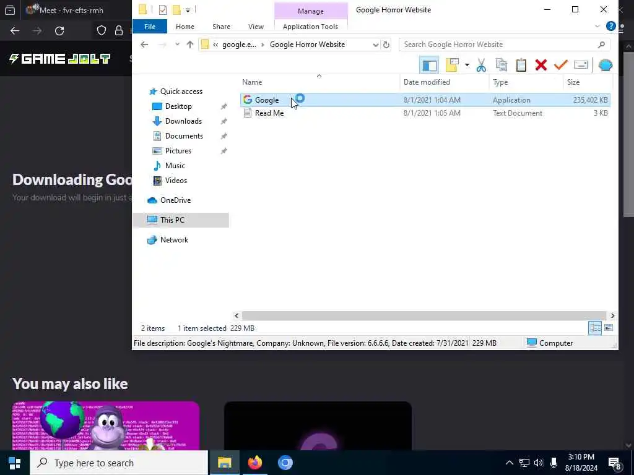
Task: Open the View ribbon tab
Action: coord(256,27)
